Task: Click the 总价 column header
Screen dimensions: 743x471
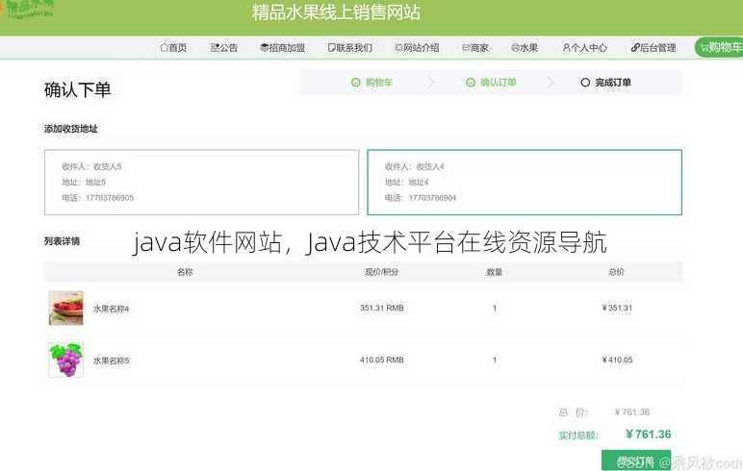Action: click(616, 272)
